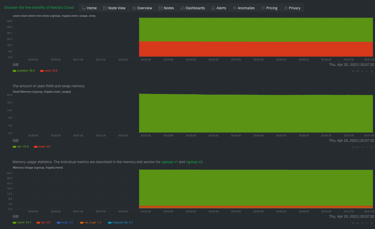Zoom out on the mem_usage_limit chart

pos(367,71)
